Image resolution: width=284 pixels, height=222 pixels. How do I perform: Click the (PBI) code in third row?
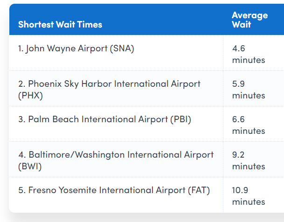(x=180, y=119)
